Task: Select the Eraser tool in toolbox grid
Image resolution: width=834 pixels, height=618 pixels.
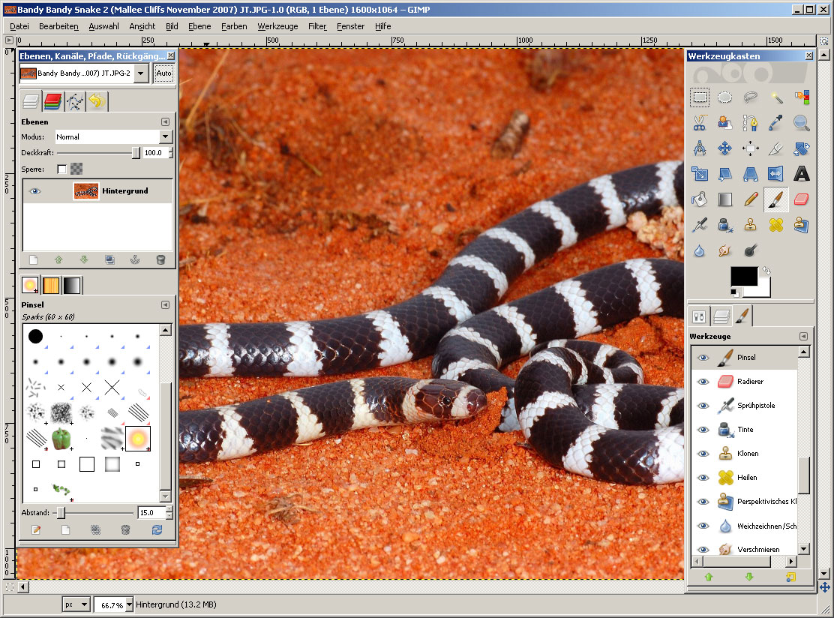Action: [802, 199]
